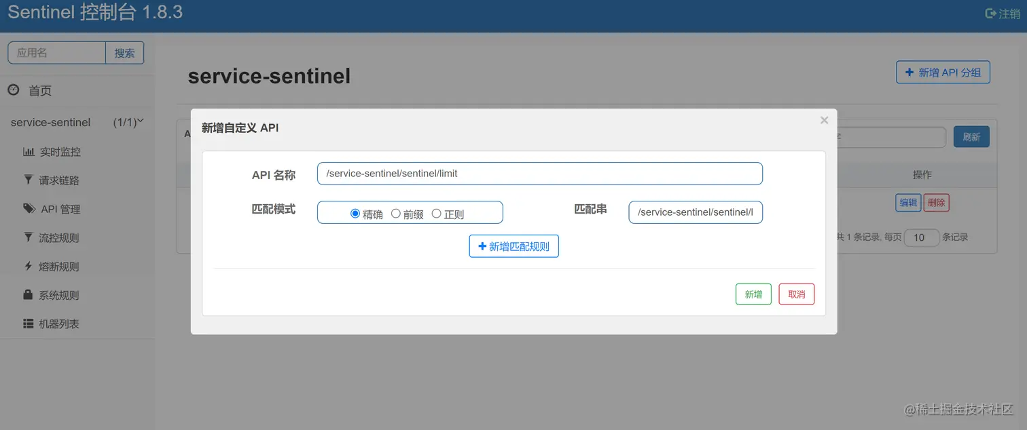Focus the 匹配串 input field

(x=696, y=212)
